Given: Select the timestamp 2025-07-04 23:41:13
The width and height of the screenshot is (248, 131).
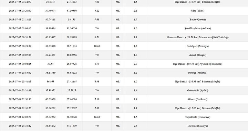Looking at the screenshot, I should pos(20,82).
